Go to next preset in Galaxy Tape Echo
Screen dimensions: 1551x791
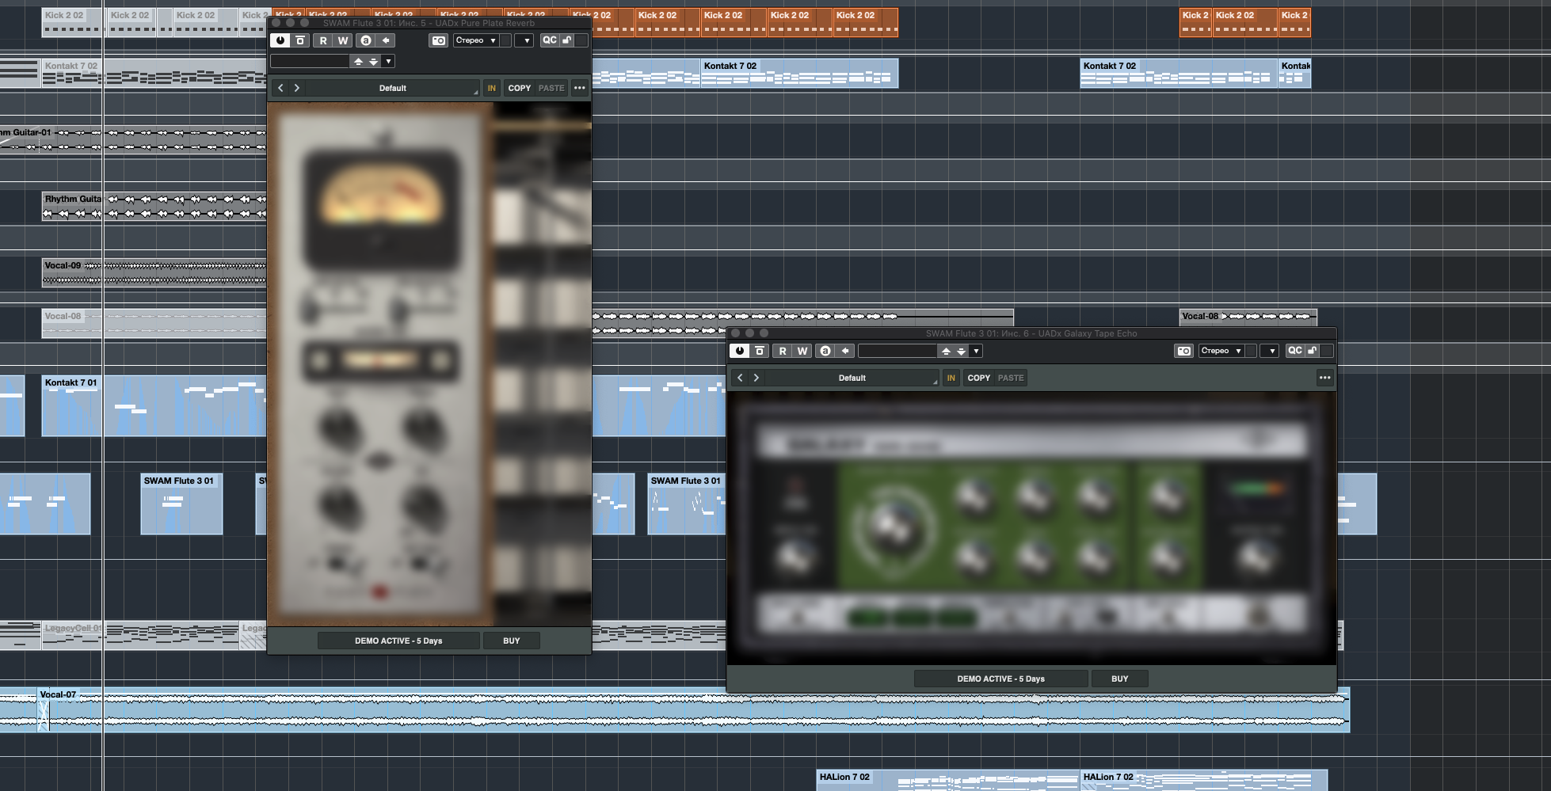(x=756, y=378)
